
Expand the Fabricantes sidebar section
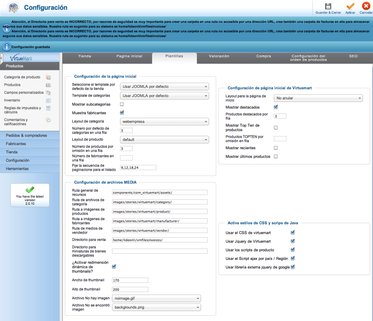(30, 144)
